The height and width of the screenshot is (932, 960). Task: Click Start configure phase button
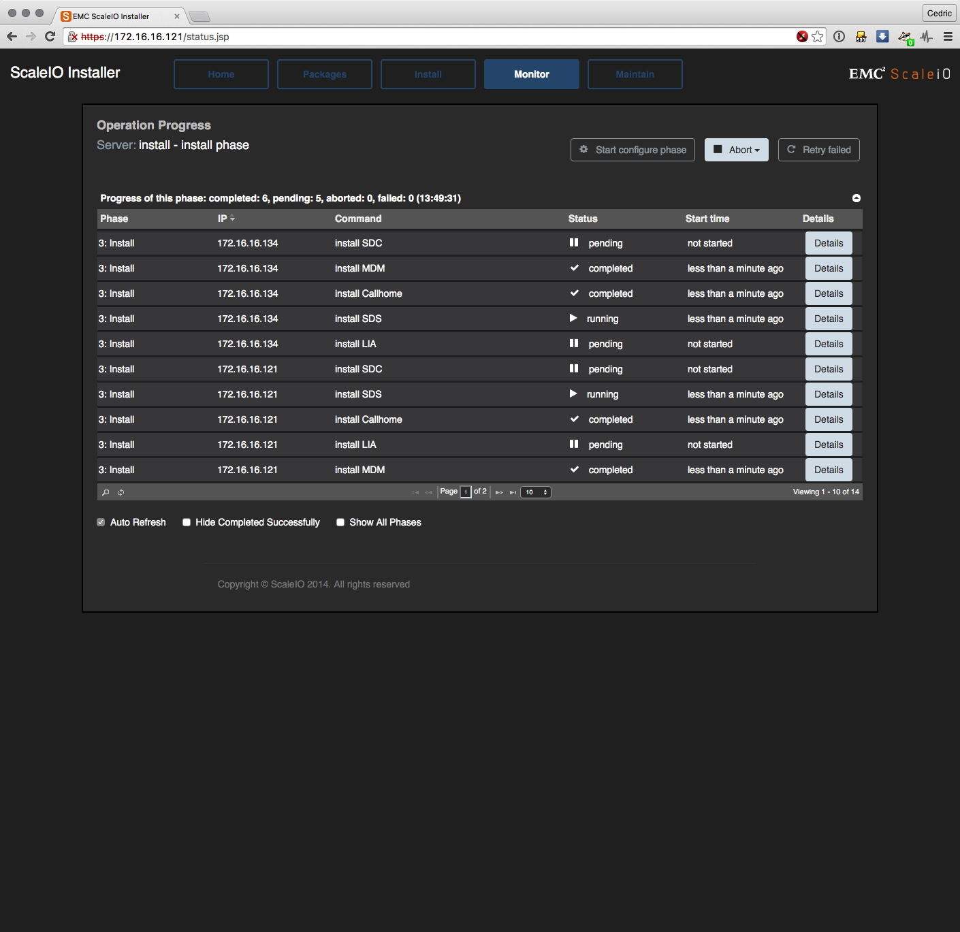tap(633, 150)
